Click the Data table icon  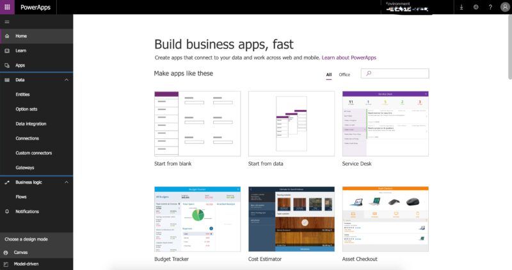click(x=7, y=80)
